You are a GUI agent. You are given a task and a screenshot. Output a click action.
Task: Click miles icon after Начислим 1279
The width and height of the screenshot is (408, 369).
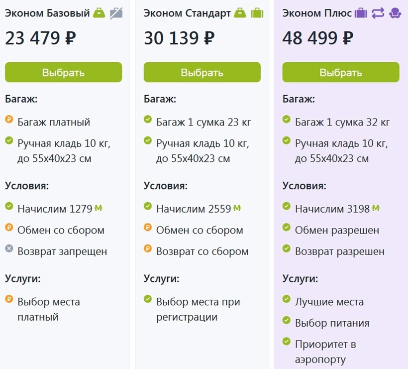pyautogui.click(x=99, y=209)
